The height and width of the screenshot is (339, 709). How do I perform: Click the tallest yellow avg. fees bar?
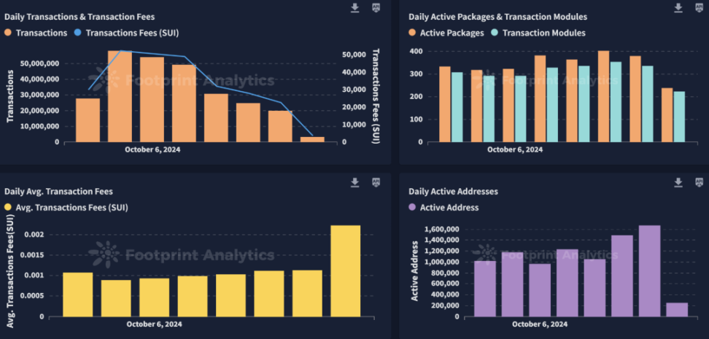346,270
